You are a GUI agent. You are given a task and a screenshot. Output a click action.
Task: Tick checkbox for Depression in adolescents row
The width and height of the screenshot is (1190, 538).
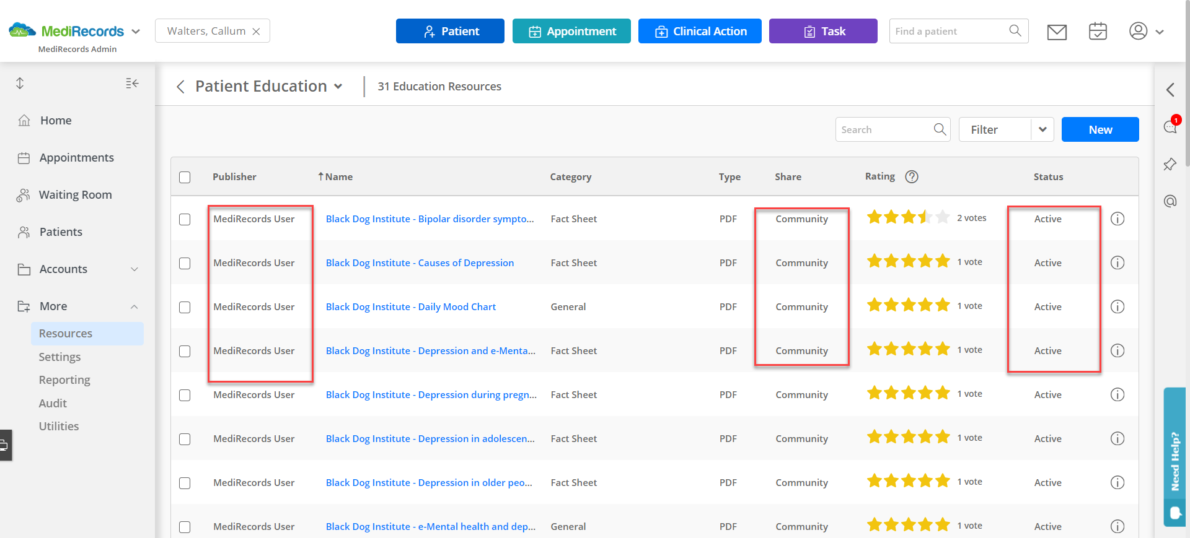185,439
